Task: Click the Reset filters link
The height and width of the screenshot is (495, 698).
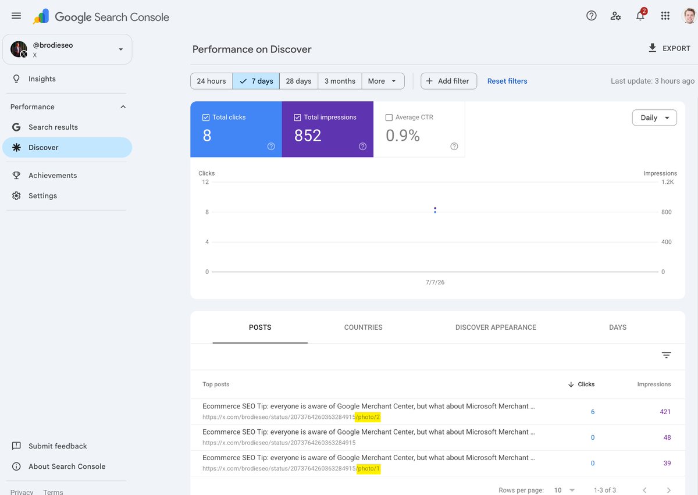Action: click(x=507, y=81)
